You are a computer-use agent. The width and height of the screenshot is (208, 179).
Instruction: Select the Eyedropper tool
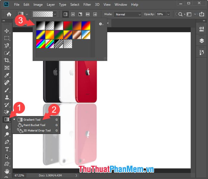(x=7, y=75)
